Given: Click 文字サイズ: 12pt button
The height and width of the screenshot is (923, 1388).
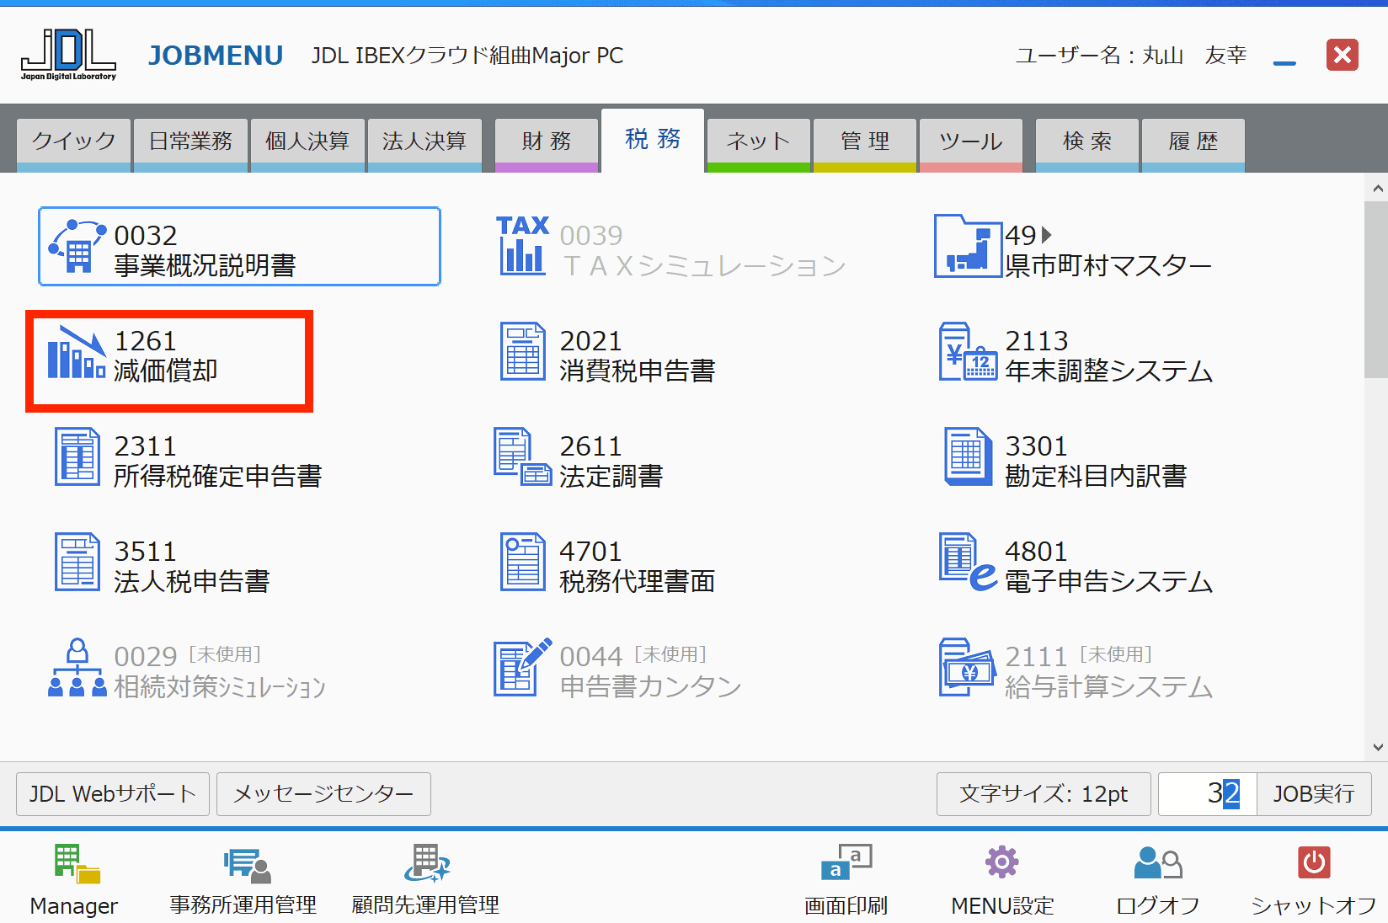Looking at the screenshot, I should 1044,794.
